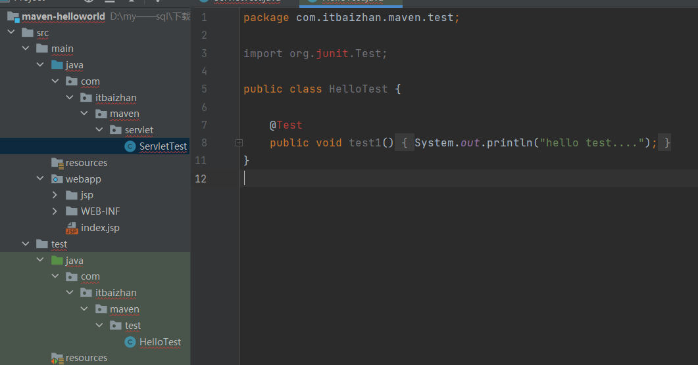This screenshot has width=698, height=365.
Task: Click the public keyword on class declaration line
Action: [x=262, y=89]
